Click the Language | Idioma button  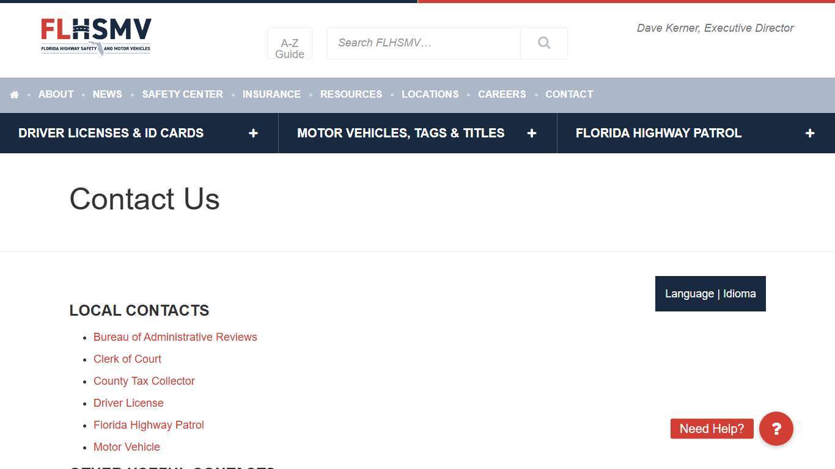[x=710, y=294]
